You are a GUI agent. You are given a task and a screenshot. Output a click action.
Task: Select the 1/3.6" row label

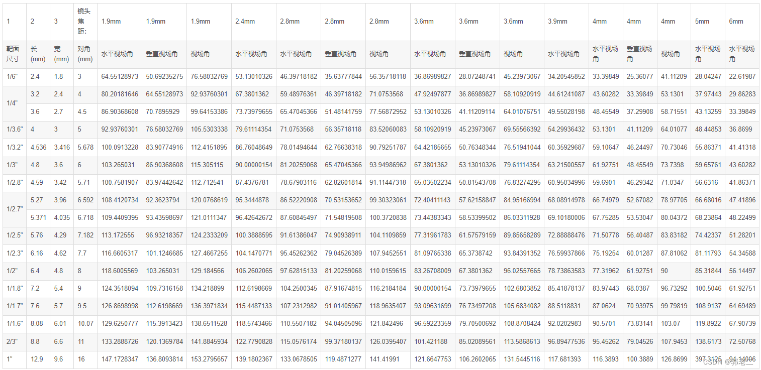[14, 129]
